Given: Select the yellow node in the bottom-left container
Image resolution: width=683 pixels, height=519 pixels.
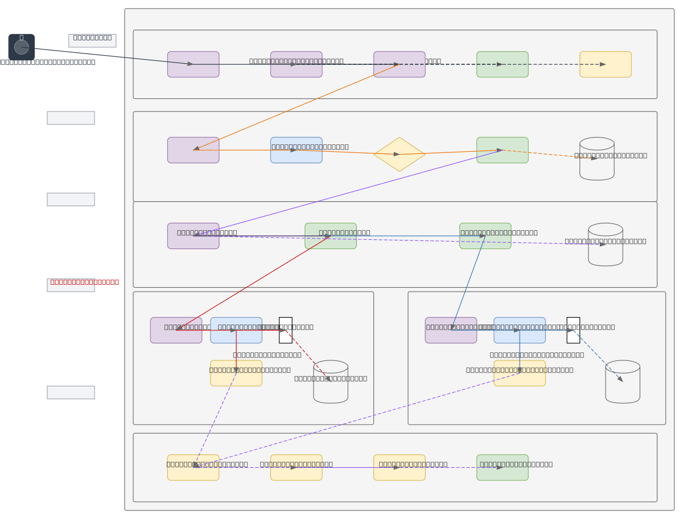Looking at the screenshot, I should [236, 373].
